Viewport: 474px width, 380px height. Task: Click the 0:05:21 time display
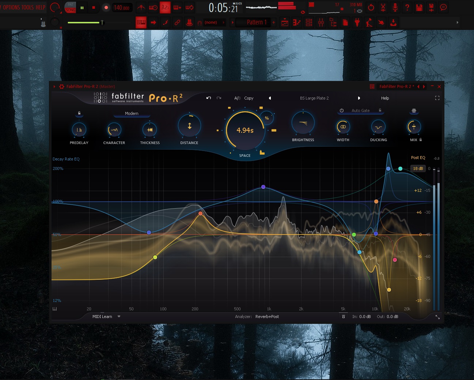coord(223,7)
